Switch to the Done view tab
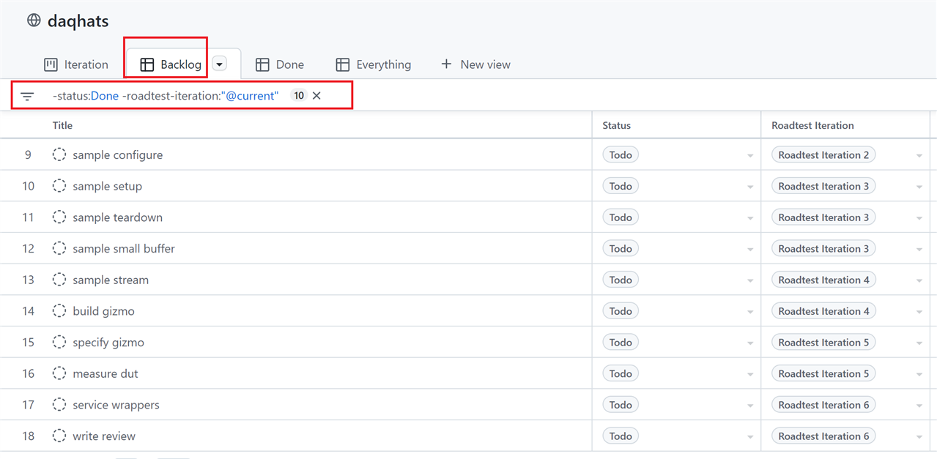Image resolution: width=937 pixels, height=459 pixels. pyautogui.click(x=280, y=64)
